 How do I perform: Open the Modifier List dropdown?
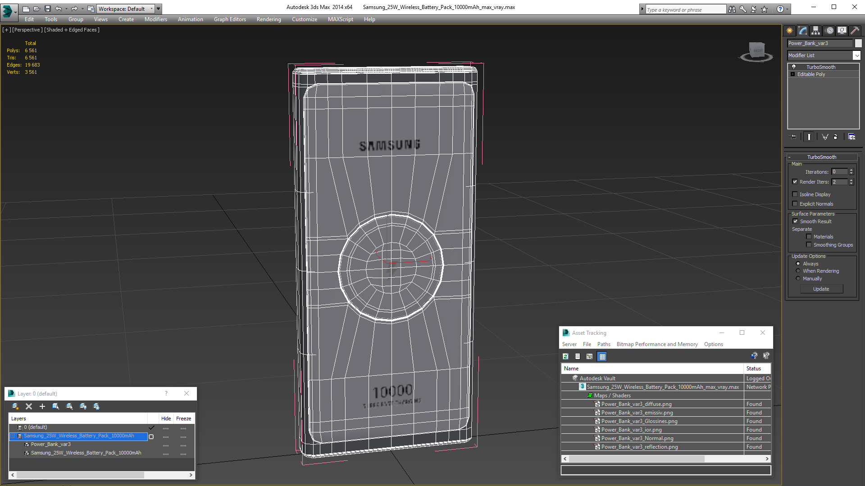click(x=856, y=55)
